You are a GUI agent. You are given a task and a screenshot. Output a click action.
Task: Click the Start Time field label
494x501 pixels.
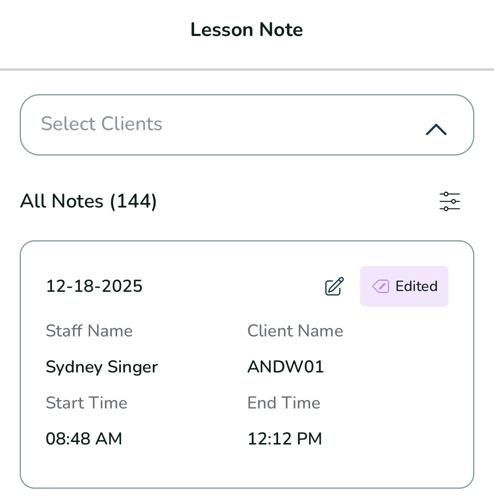tap(86, 403)
